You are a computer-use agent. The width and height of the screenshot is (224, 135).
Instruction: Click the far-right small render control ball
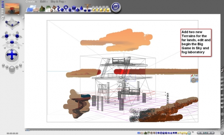pyautogui.click(x=21, y=65)
